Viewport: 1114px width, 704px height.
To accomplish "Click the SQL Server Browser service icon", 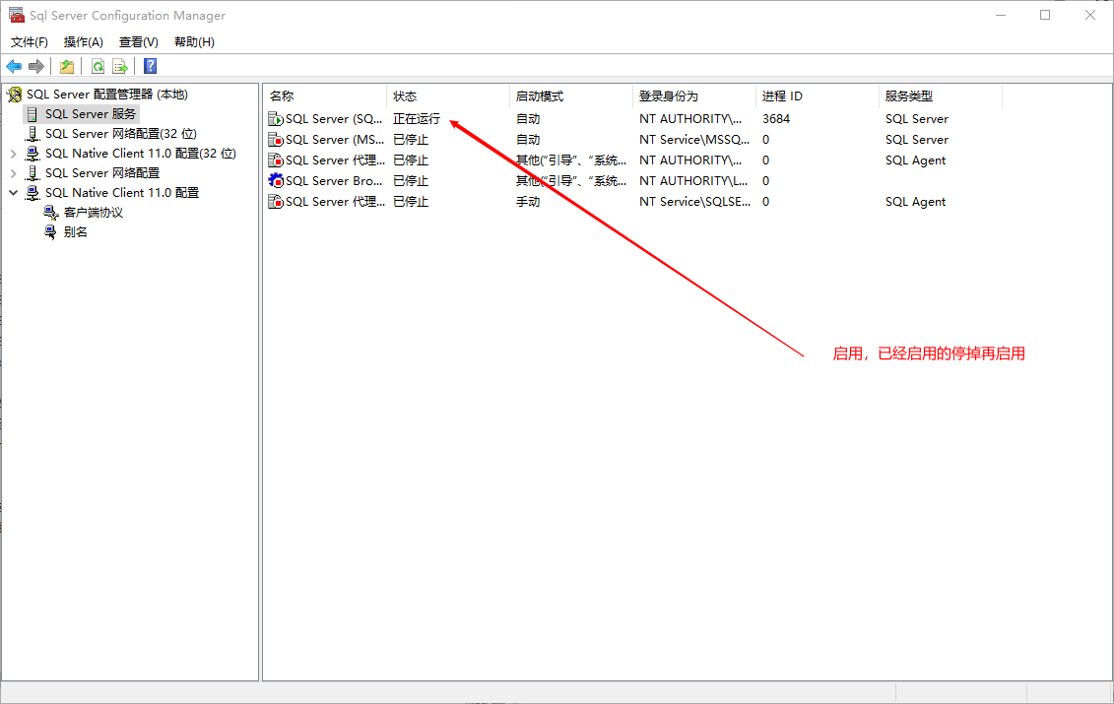I will click(x=276, y=181).
